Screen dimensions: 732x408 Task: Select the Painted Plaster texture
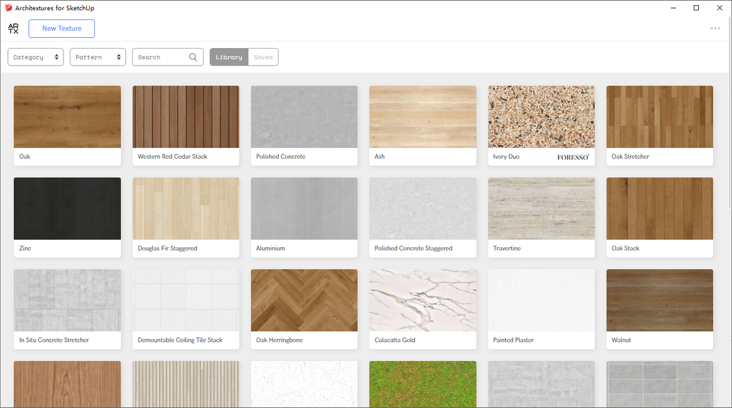542,300
